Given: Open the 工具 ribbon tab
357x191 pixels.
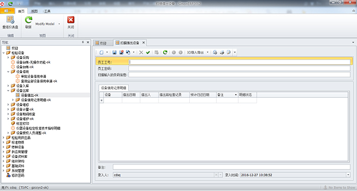Looking at the screenshot, I should [47, 11].
